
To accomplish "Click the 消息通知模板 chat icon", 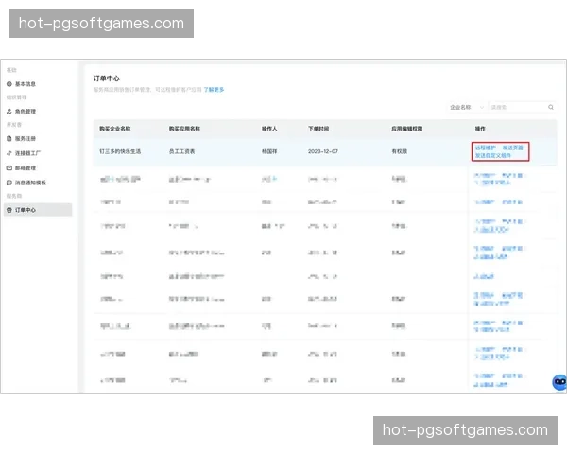I will point(9,182).
